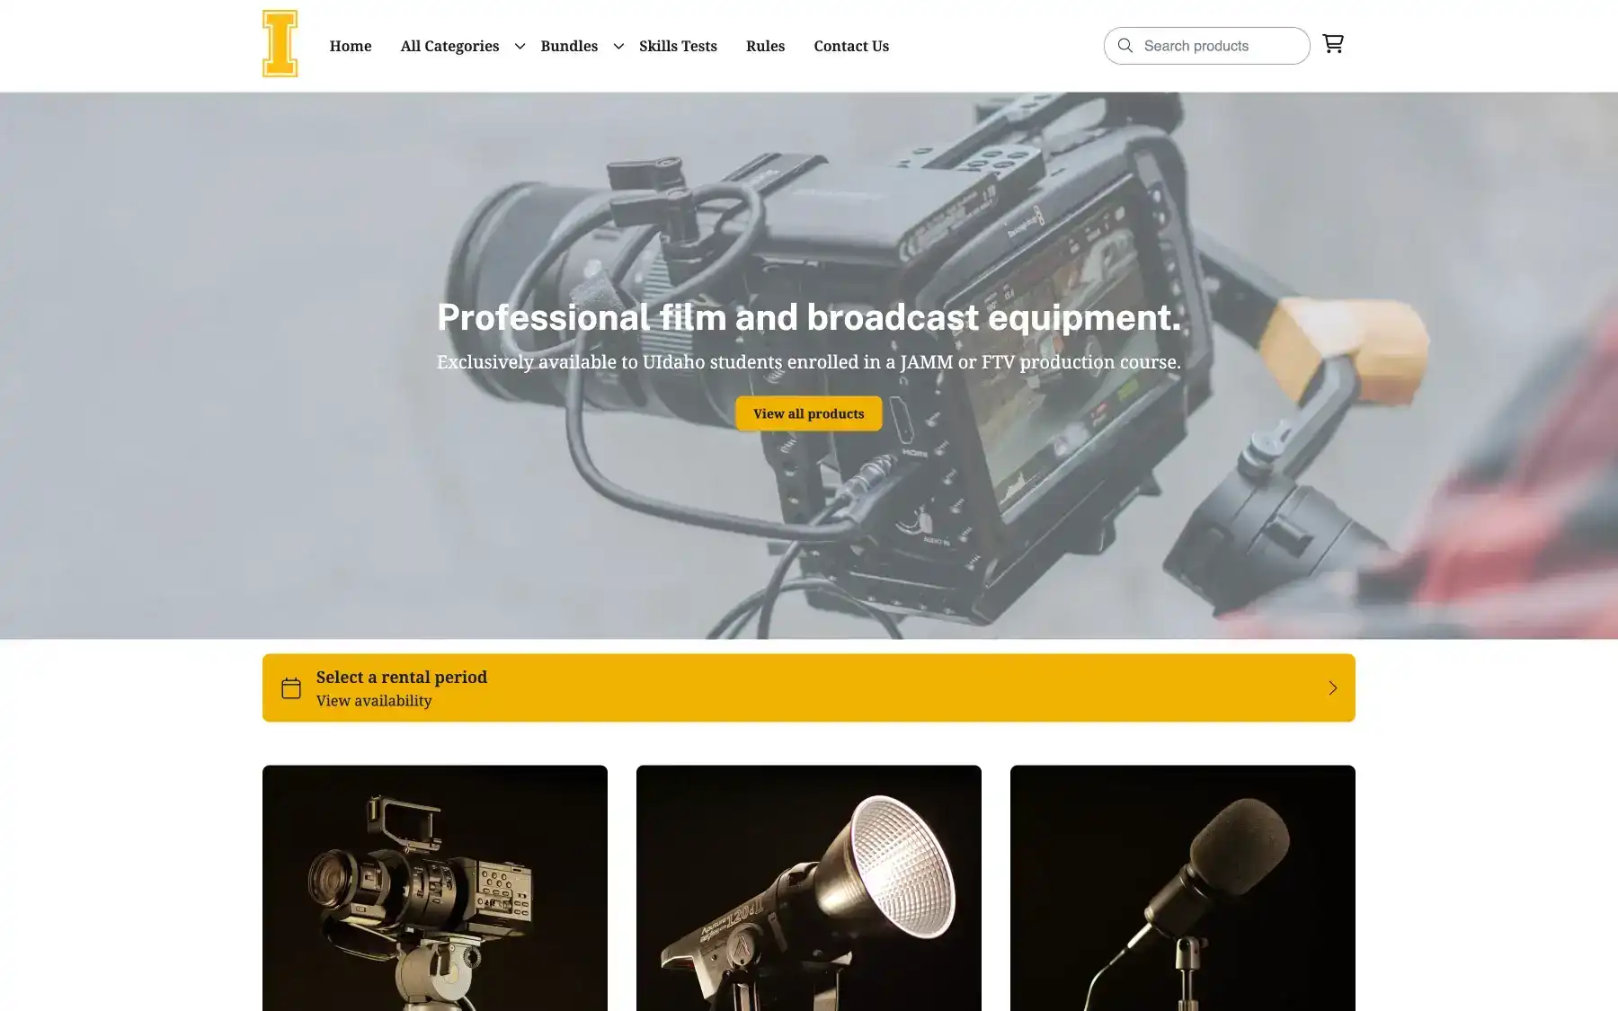Open the shopping cart
The width and height of the screenshot is (1618, 1011).
[x=1333, y=44]
